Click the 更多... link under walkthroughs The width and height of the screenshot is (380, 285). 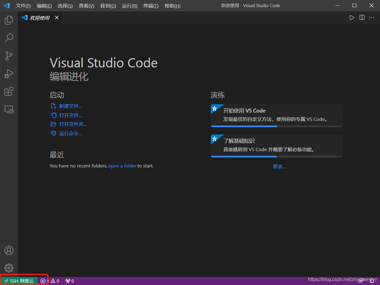(279, 167)
